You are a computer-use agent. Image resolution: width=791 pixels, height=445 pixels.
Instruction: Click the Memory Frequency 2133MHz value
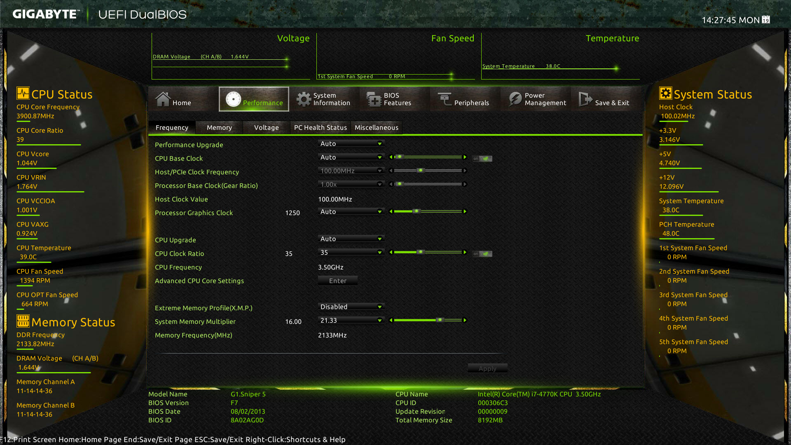point(332,335)
